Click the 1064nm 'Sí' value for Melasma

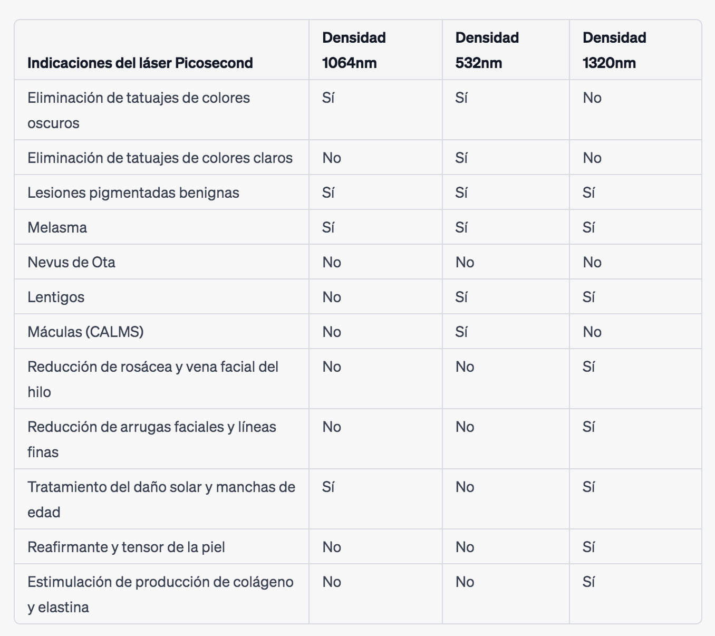(328, 227)
